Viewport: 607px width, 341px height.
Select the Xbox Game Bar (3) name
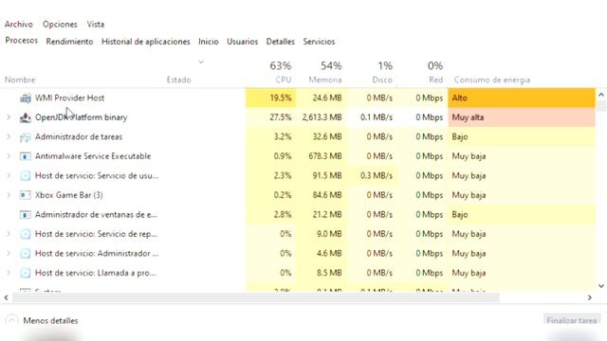(x=69, y=195)
